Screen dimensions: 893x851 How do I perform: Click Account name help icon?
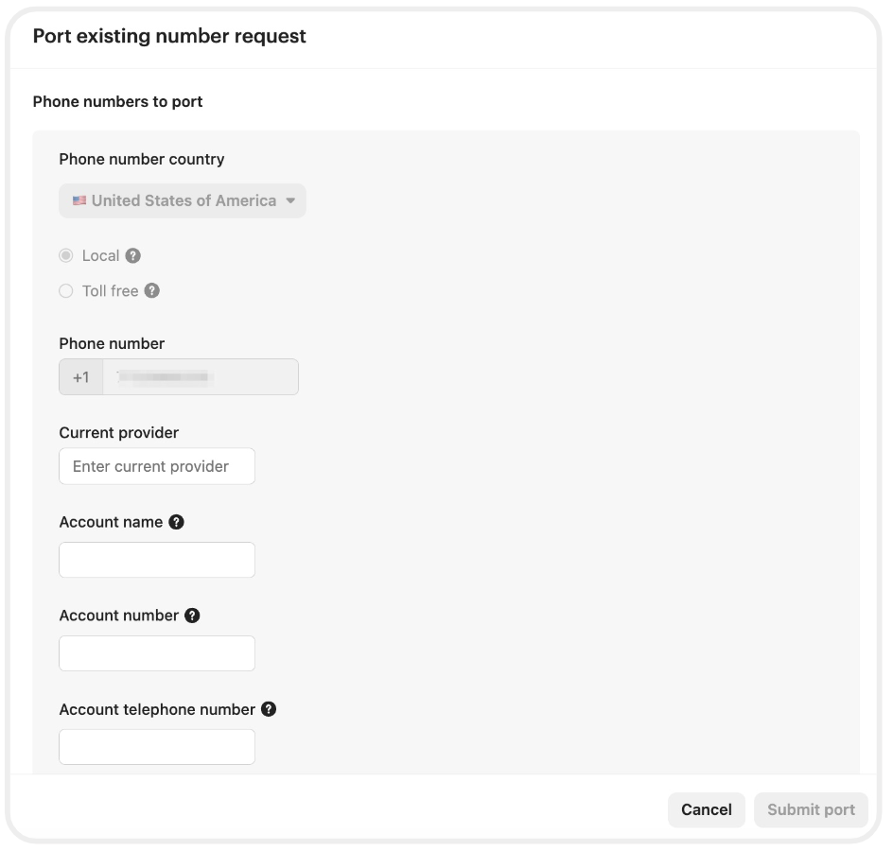pos(176,522)
